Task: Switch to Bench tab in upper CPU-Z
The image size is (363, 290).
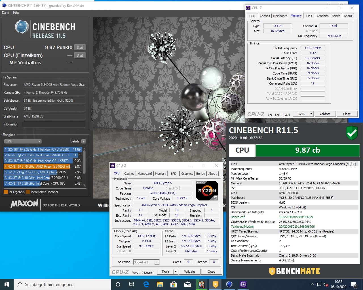Action: [x=336, y=16]
